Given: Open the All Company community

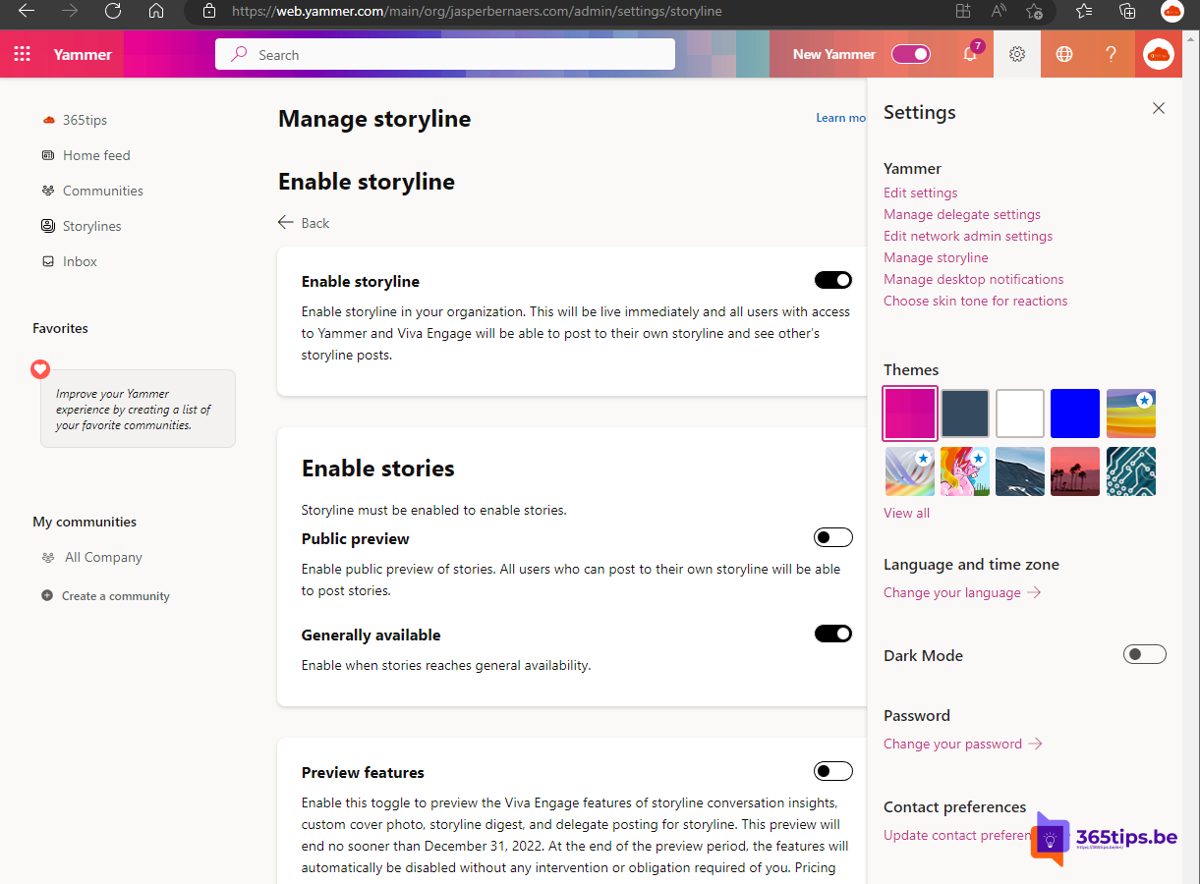Looking at the screenshot, I should pyautogui.click(x=103, y=557).
